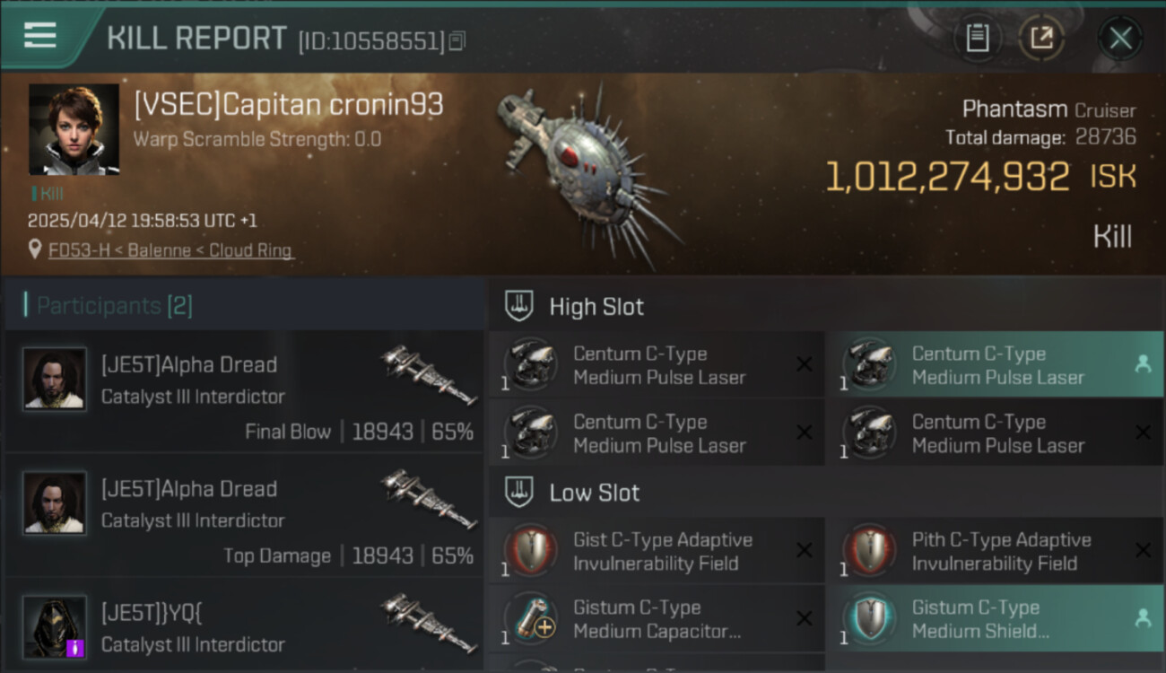
Task: Click the Phantasm ship image
Action: (x=587, y=175)
